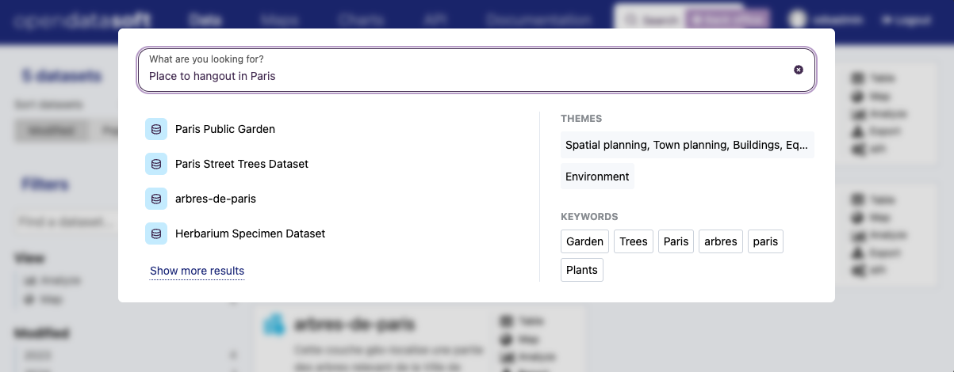Image resolution: width=954 pixels, height=372 pixels.
Task: Choose the Garden keyword tag
Action: pos(584,241)
